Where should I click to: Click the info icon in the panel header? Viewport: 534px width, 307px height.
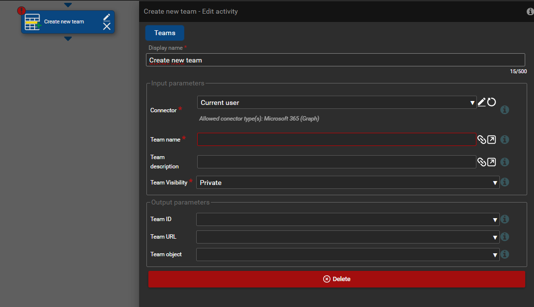pyautogui.click(x=530, y=11)
